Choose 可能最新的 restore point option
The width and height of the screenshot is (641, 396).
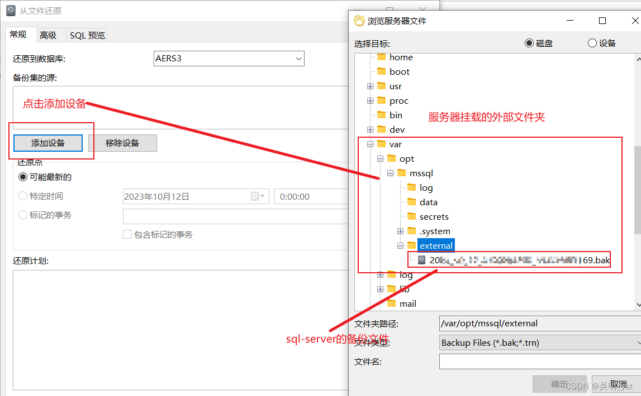[23, 177]
